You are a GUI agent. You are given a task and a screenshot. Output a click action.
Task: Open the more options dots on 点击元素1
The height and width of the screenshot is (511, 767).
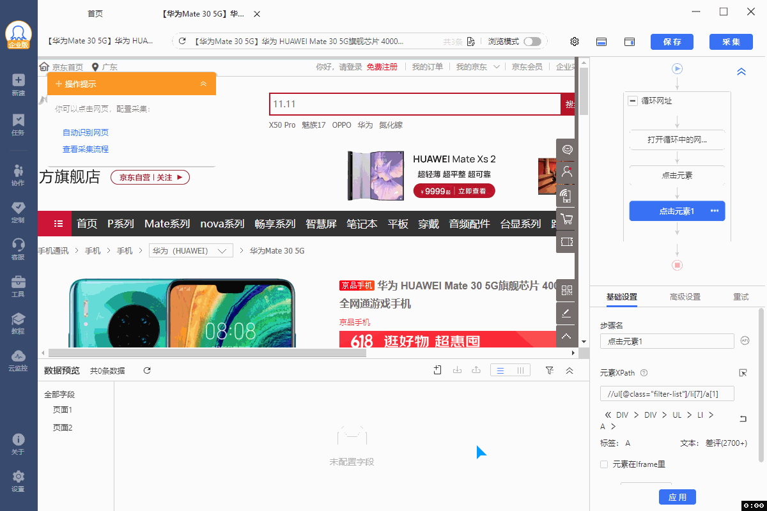(715, 211)
